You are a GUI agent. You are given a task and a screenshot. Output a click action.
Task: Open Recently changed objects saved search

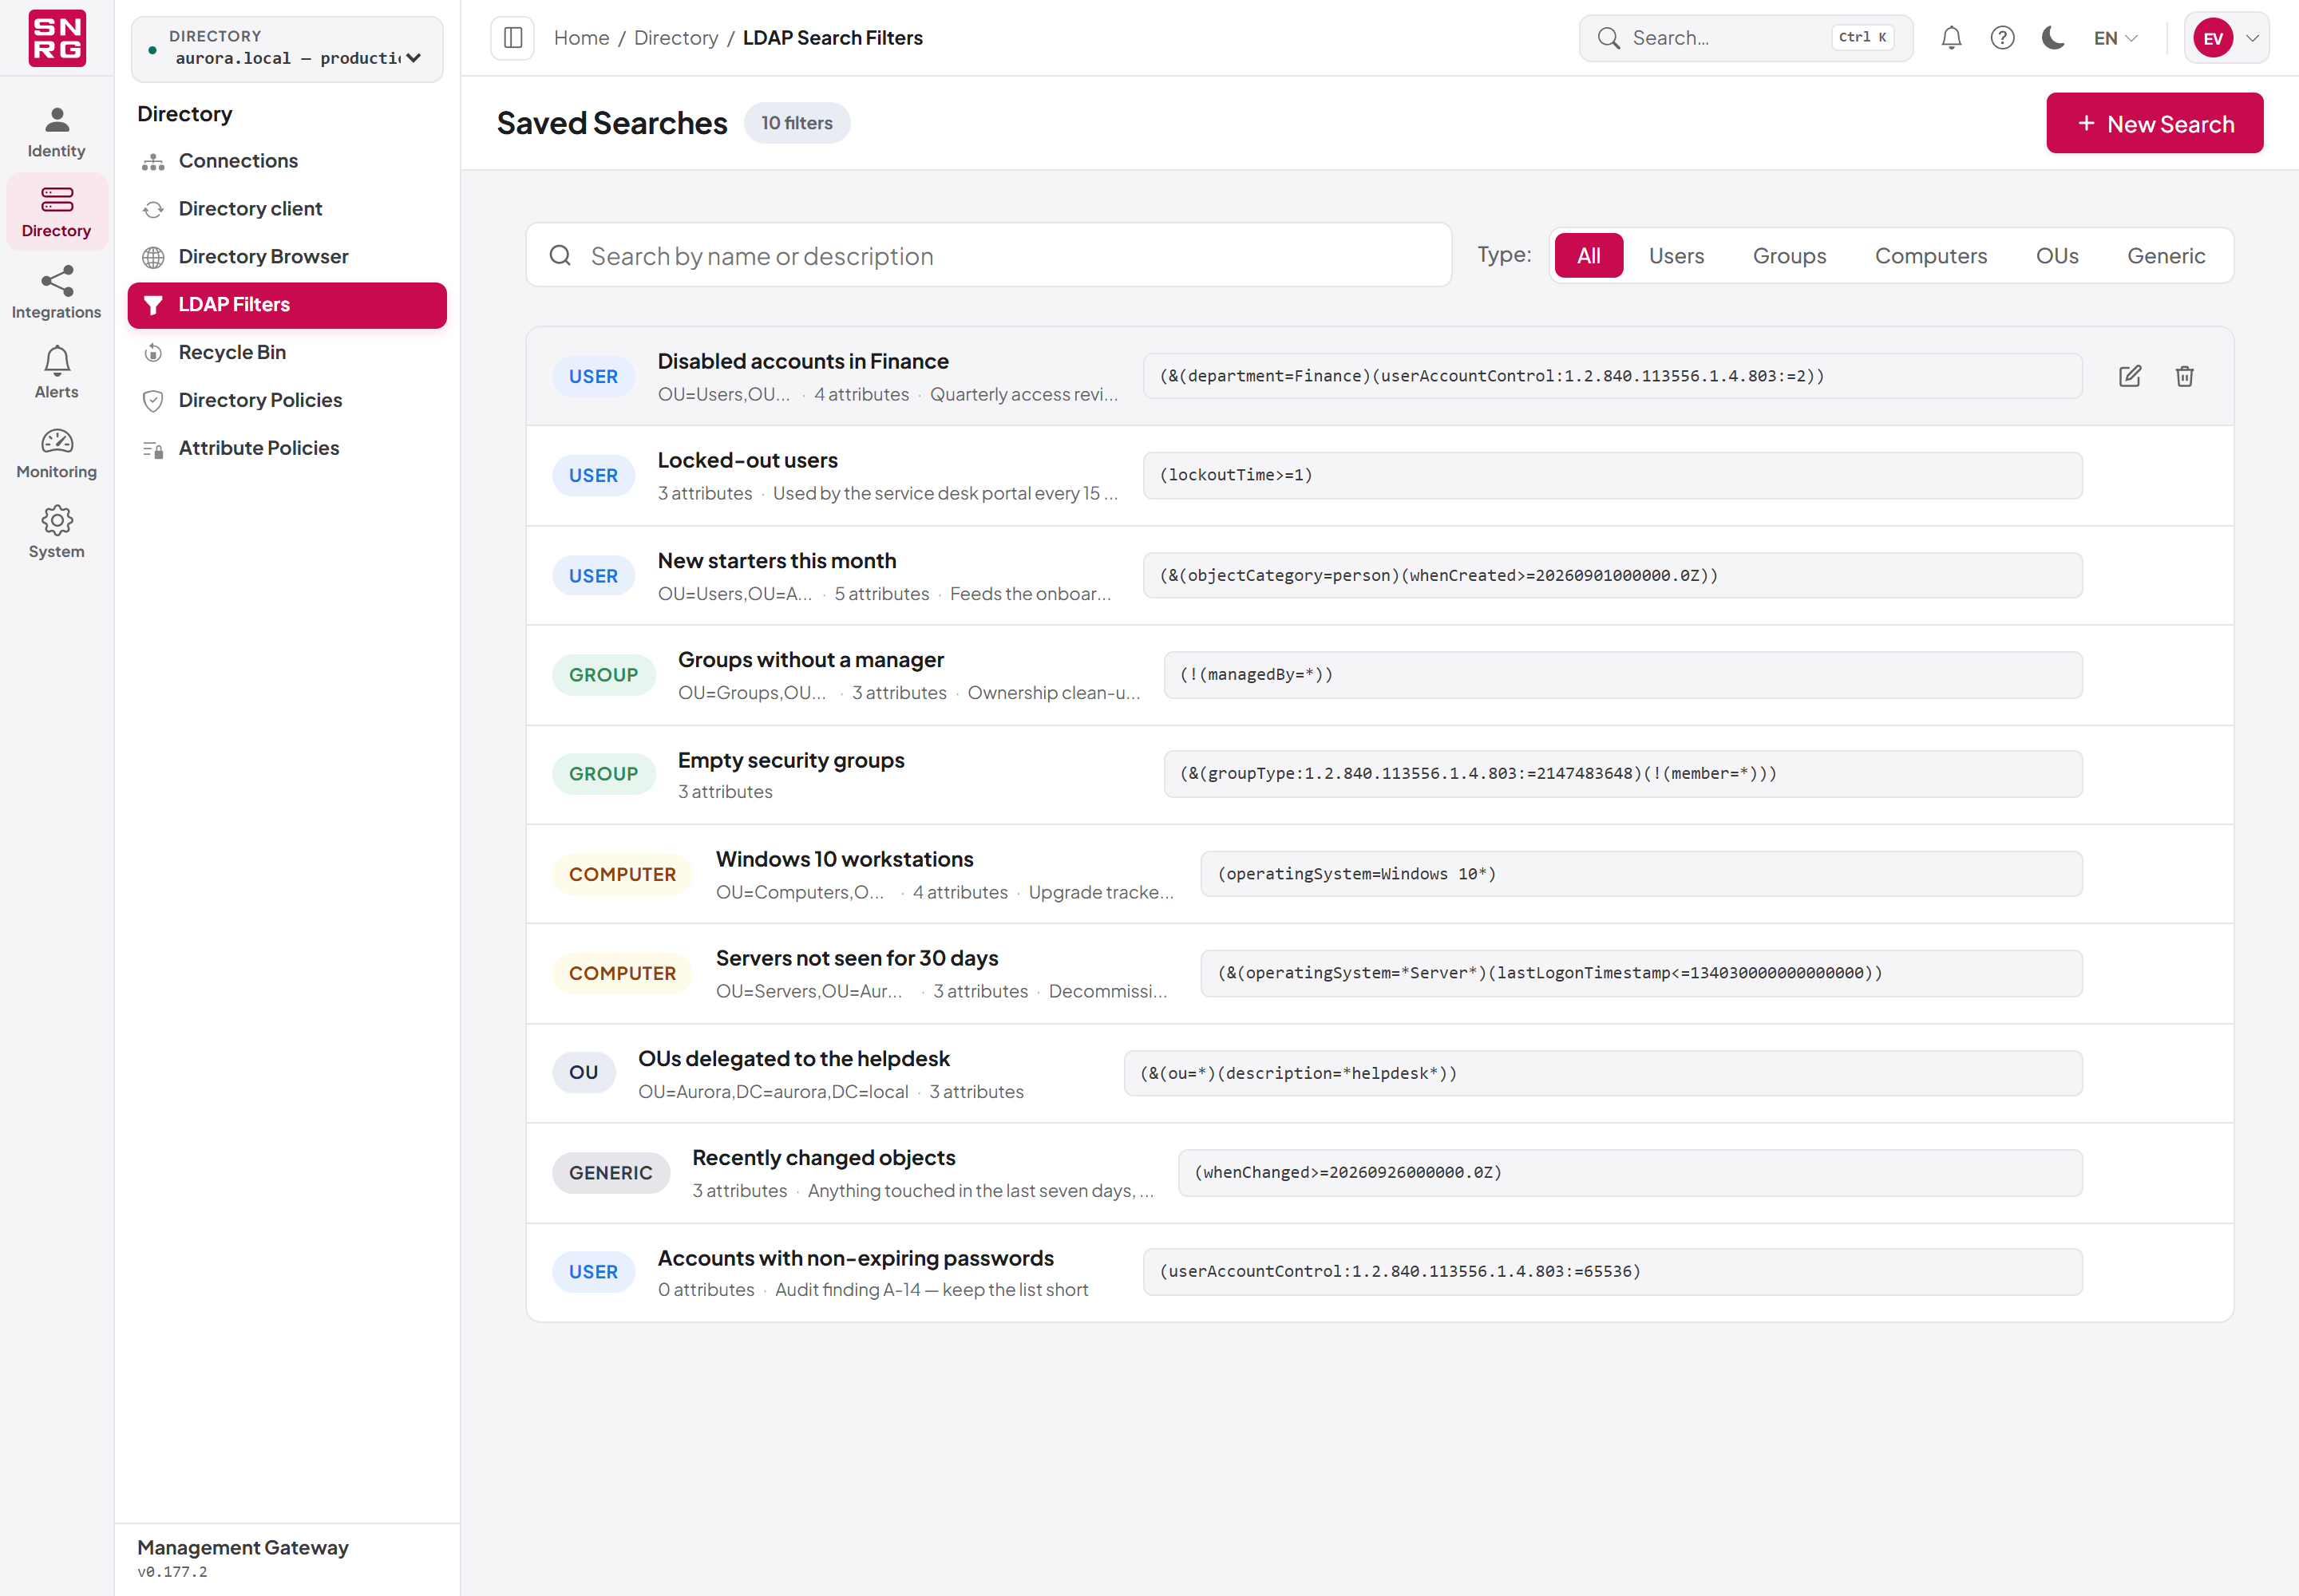[x=1379, y=1173]
